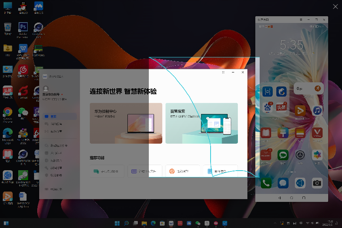Open PC Manager four-dot menu icon

(223, 72)
